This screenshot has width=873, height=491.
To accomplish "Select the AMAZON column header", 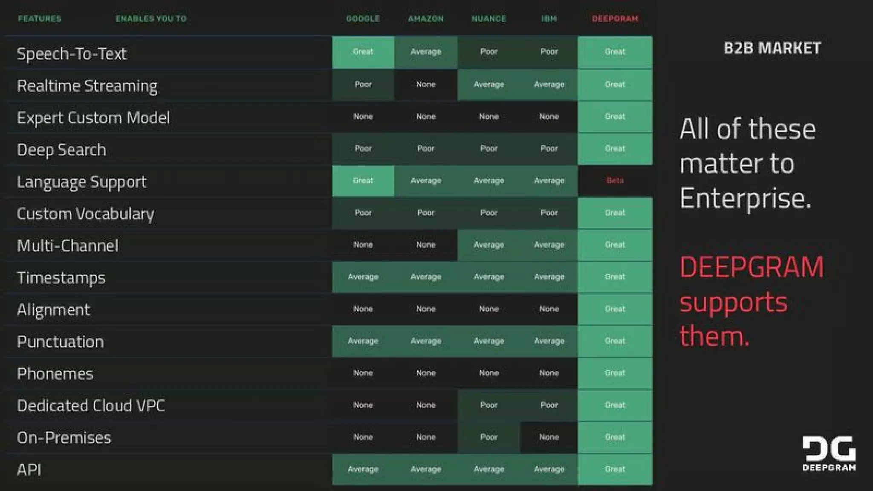I will coord(426,19).
